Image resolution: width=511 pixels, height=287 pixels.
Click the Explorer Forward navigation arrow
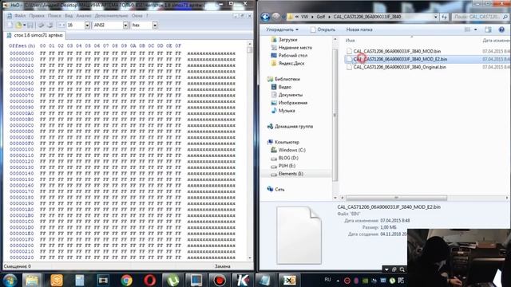pyautogui.click(x=275, y=17)
